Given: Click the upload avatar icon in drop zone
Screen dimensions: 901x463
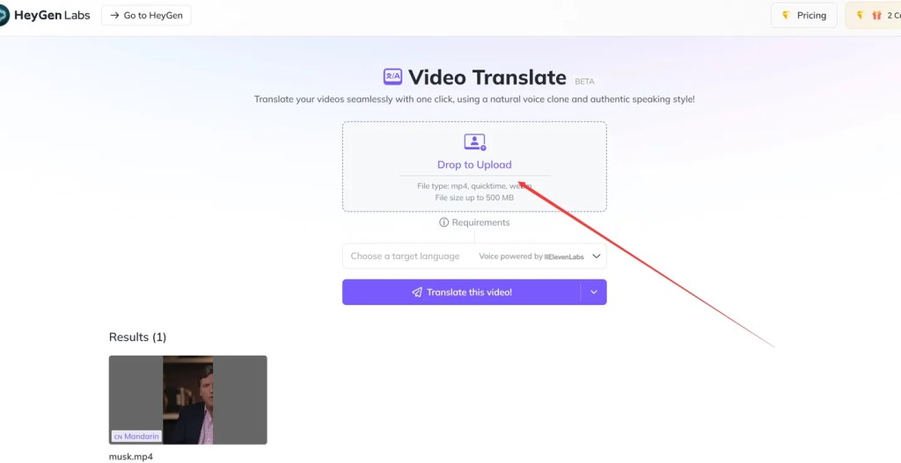Looking at the screenshot, I should (x=474, y=141).
